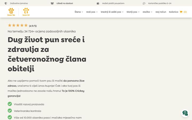Screen dimensions: 192x120
Task: Click the wallet icon beside Možeš platiti pouzećem
Action: 98,3
